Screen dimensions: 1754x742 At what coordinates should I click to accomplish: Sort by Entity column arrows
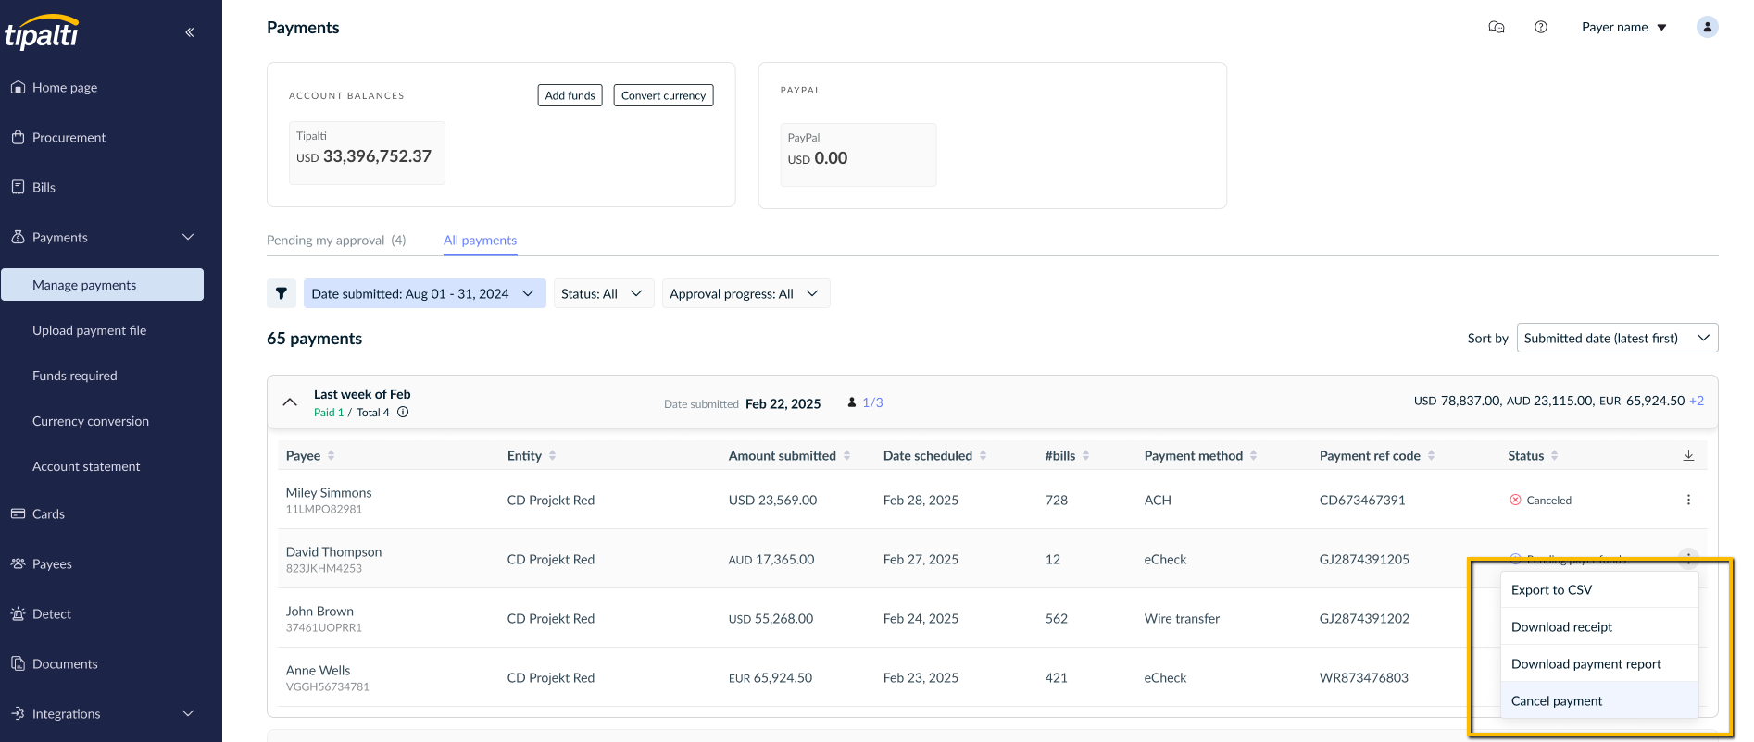(552, 455)
